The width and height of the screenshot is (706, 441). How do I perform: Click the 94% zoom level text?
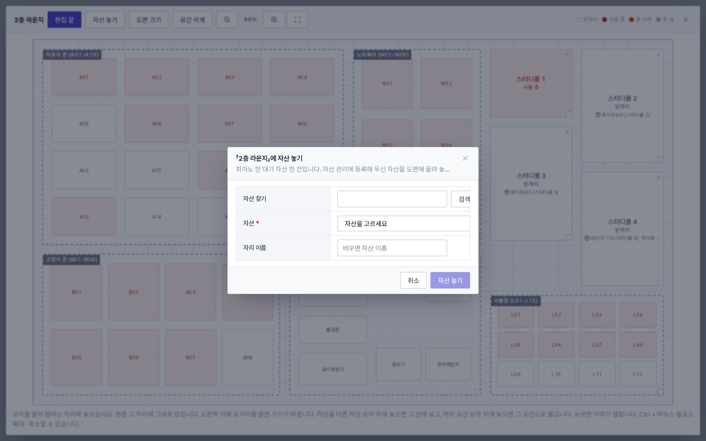coord(250,20)
